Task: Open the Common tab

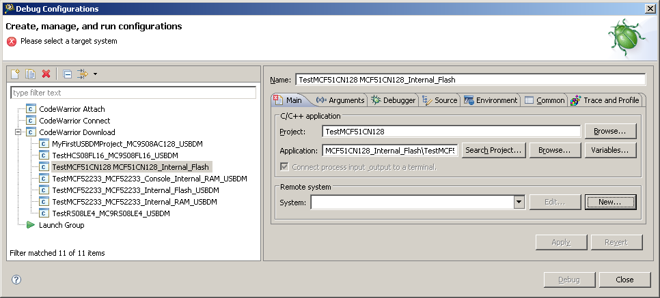Action: 545,100
